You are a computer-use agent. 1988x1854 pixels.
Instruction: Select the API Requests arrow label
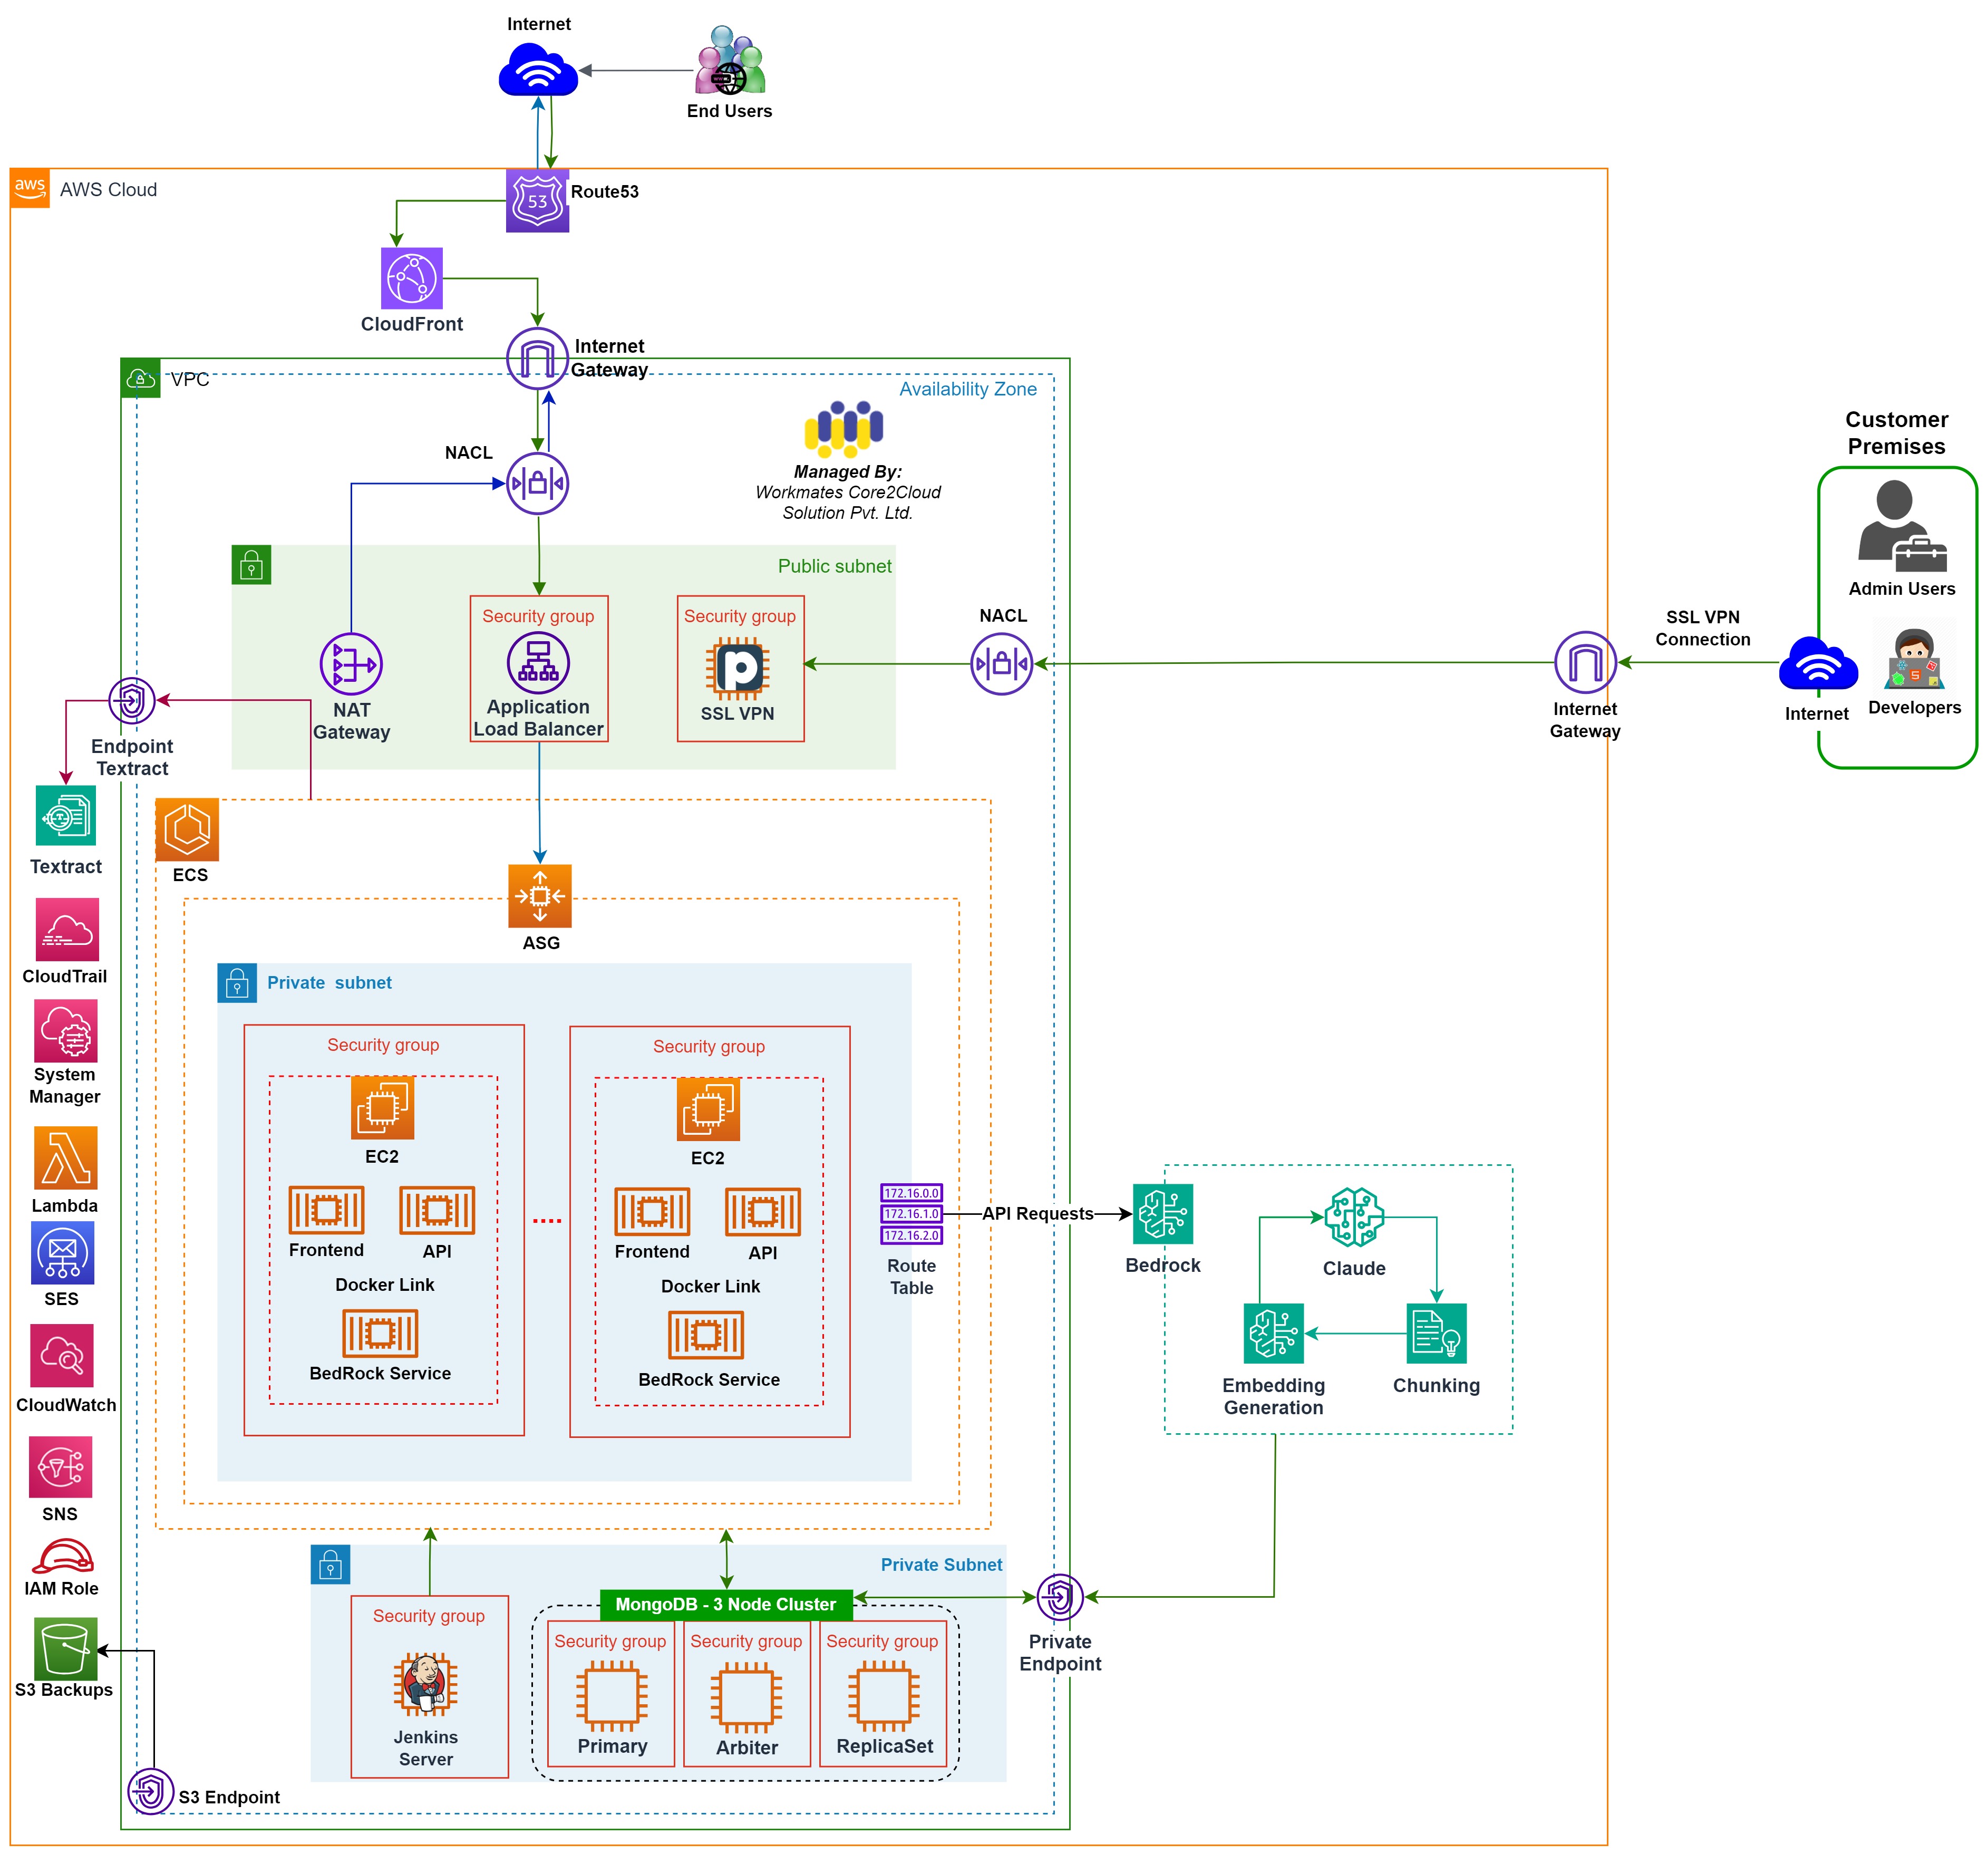click(x=1038, y=1213)
